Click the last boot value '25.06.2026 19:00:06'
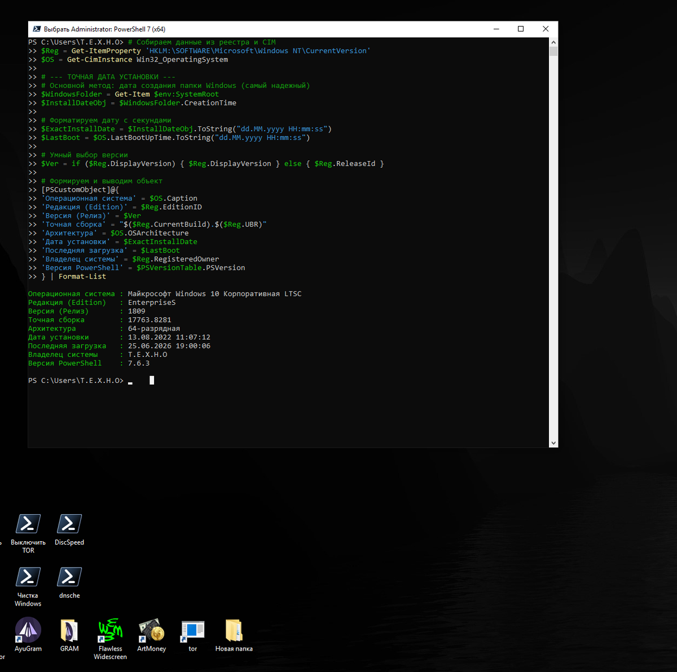The image size is (677, 672). pyautogui.click(x=169, y=346)
